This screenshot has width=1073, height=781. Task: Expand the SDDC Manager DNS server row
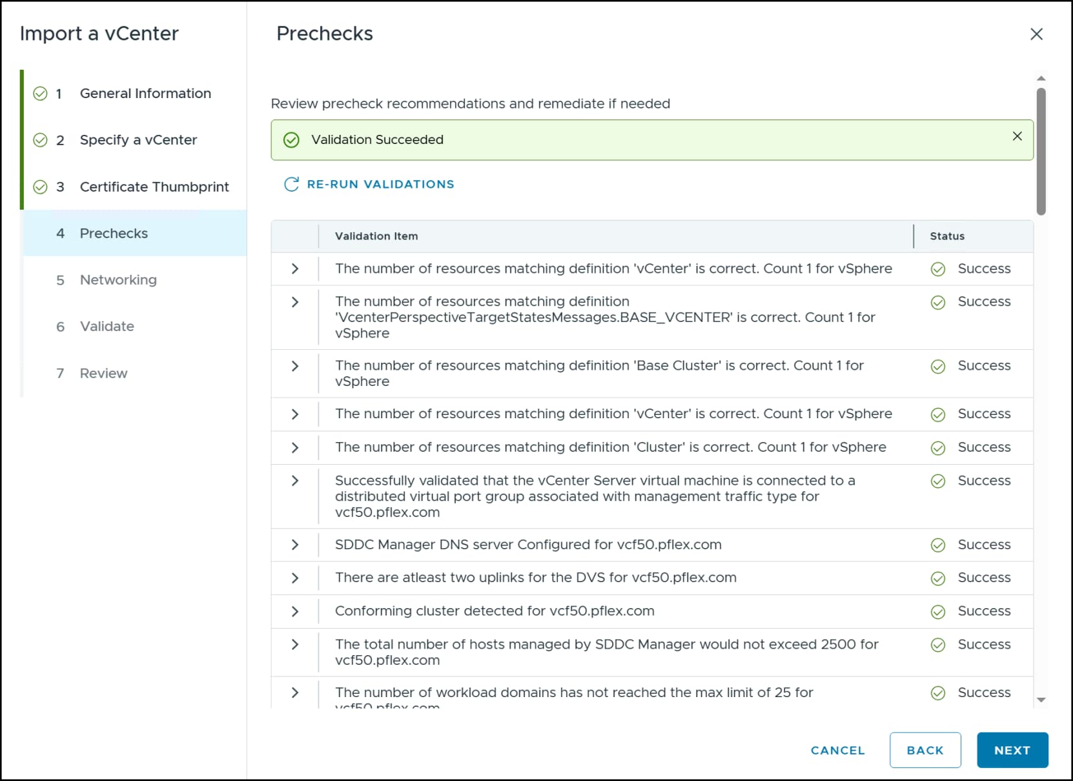[x=295, y=545]
